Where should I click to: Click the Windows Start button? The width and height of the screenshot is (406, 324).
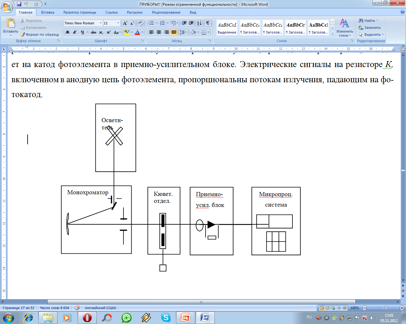(x=8, y=318)
